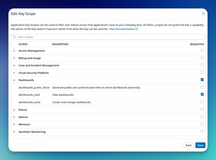
Task: Enable the dashboards_write scope checkbox
Action: [202, 102]
